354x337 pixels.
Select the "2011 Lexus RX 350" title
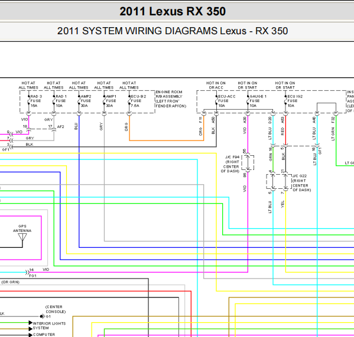[173, 11]
